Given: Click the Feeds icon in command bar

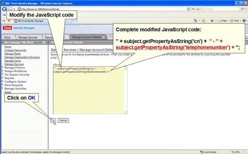Looking at the screenshot, I should 204,21.
